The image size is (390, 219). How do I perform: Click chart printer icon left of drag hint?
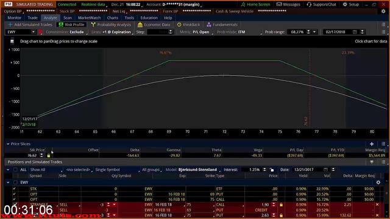(12, 41)
